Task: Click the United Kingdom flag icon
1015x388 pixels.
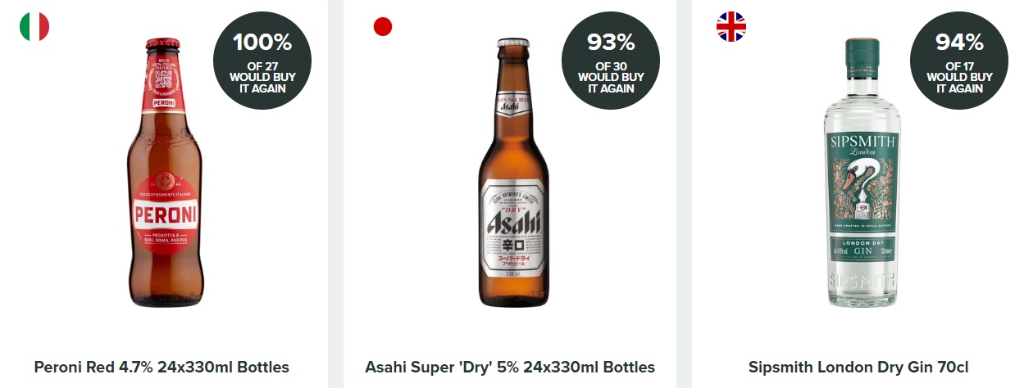Action: [731, 26]
